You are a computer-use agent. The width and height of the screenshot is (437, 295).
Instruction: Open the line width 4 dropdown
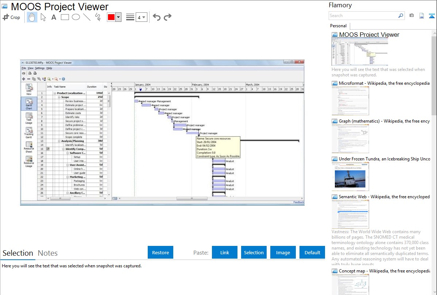[141, 17]
